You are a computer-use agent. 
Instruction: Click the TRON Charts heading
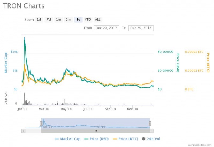tap(24, 6)
